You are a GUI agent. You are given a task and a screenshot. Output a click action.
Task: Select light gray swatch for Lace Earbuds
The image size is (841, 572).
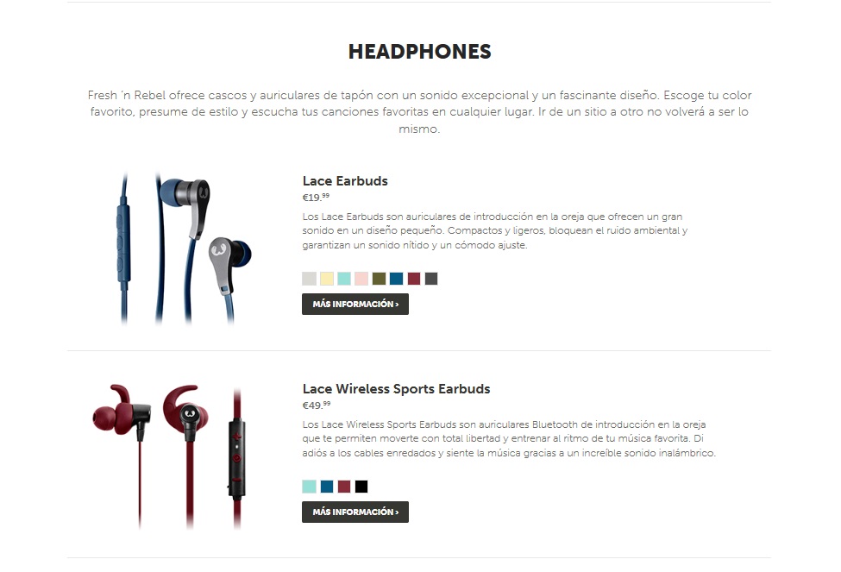(309, 279)
